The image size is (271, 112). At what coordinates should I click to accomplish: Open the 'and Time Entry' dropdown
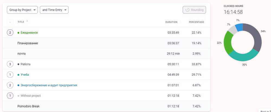[x=54, y=10]
